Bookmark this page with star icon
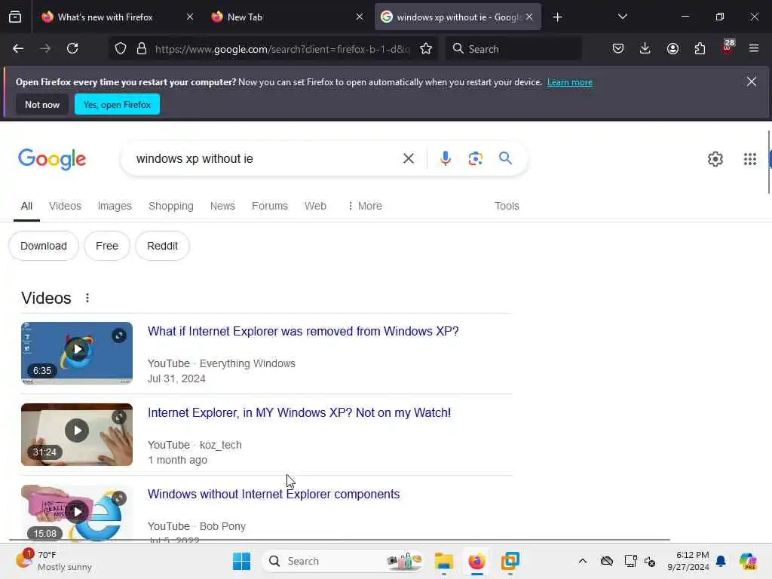The image size is (772, 579). 426,49
